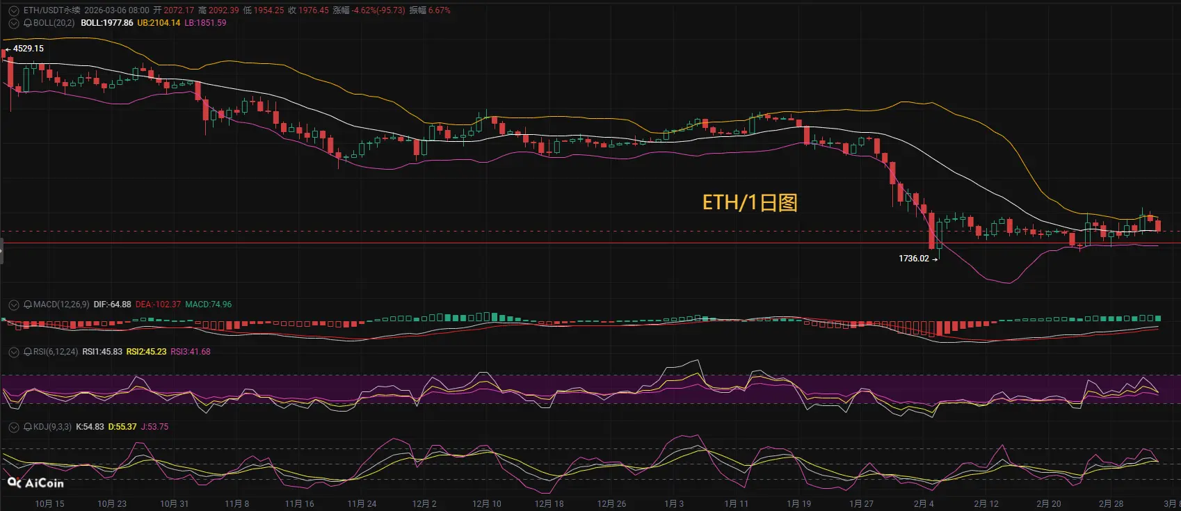
Task: Click the 1月 19 date on the time axis
Action: coord(798,504)
